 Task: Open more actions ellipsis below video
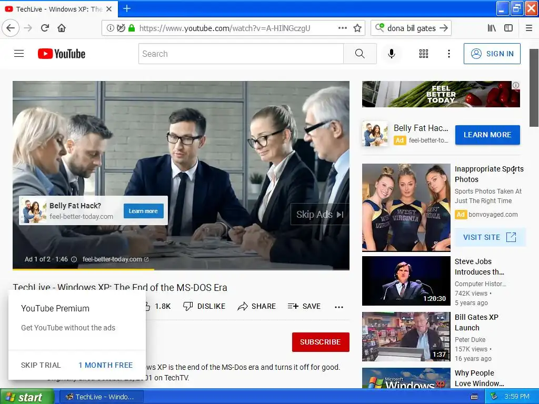(338, 307)
